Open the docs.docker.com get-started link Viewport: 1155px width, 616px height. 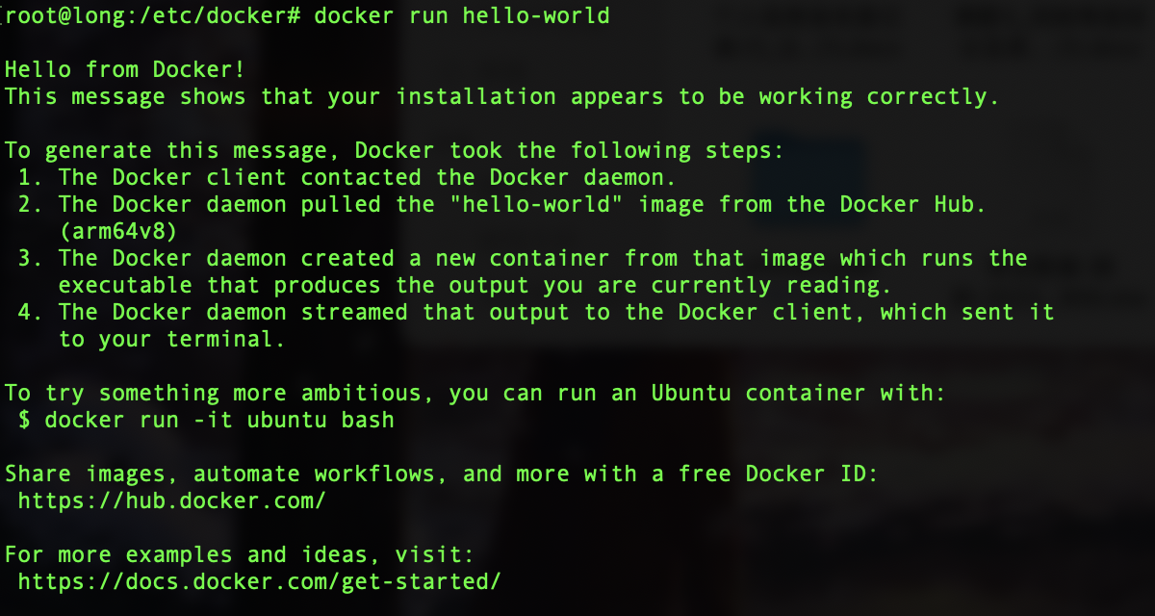pos(260,581)
